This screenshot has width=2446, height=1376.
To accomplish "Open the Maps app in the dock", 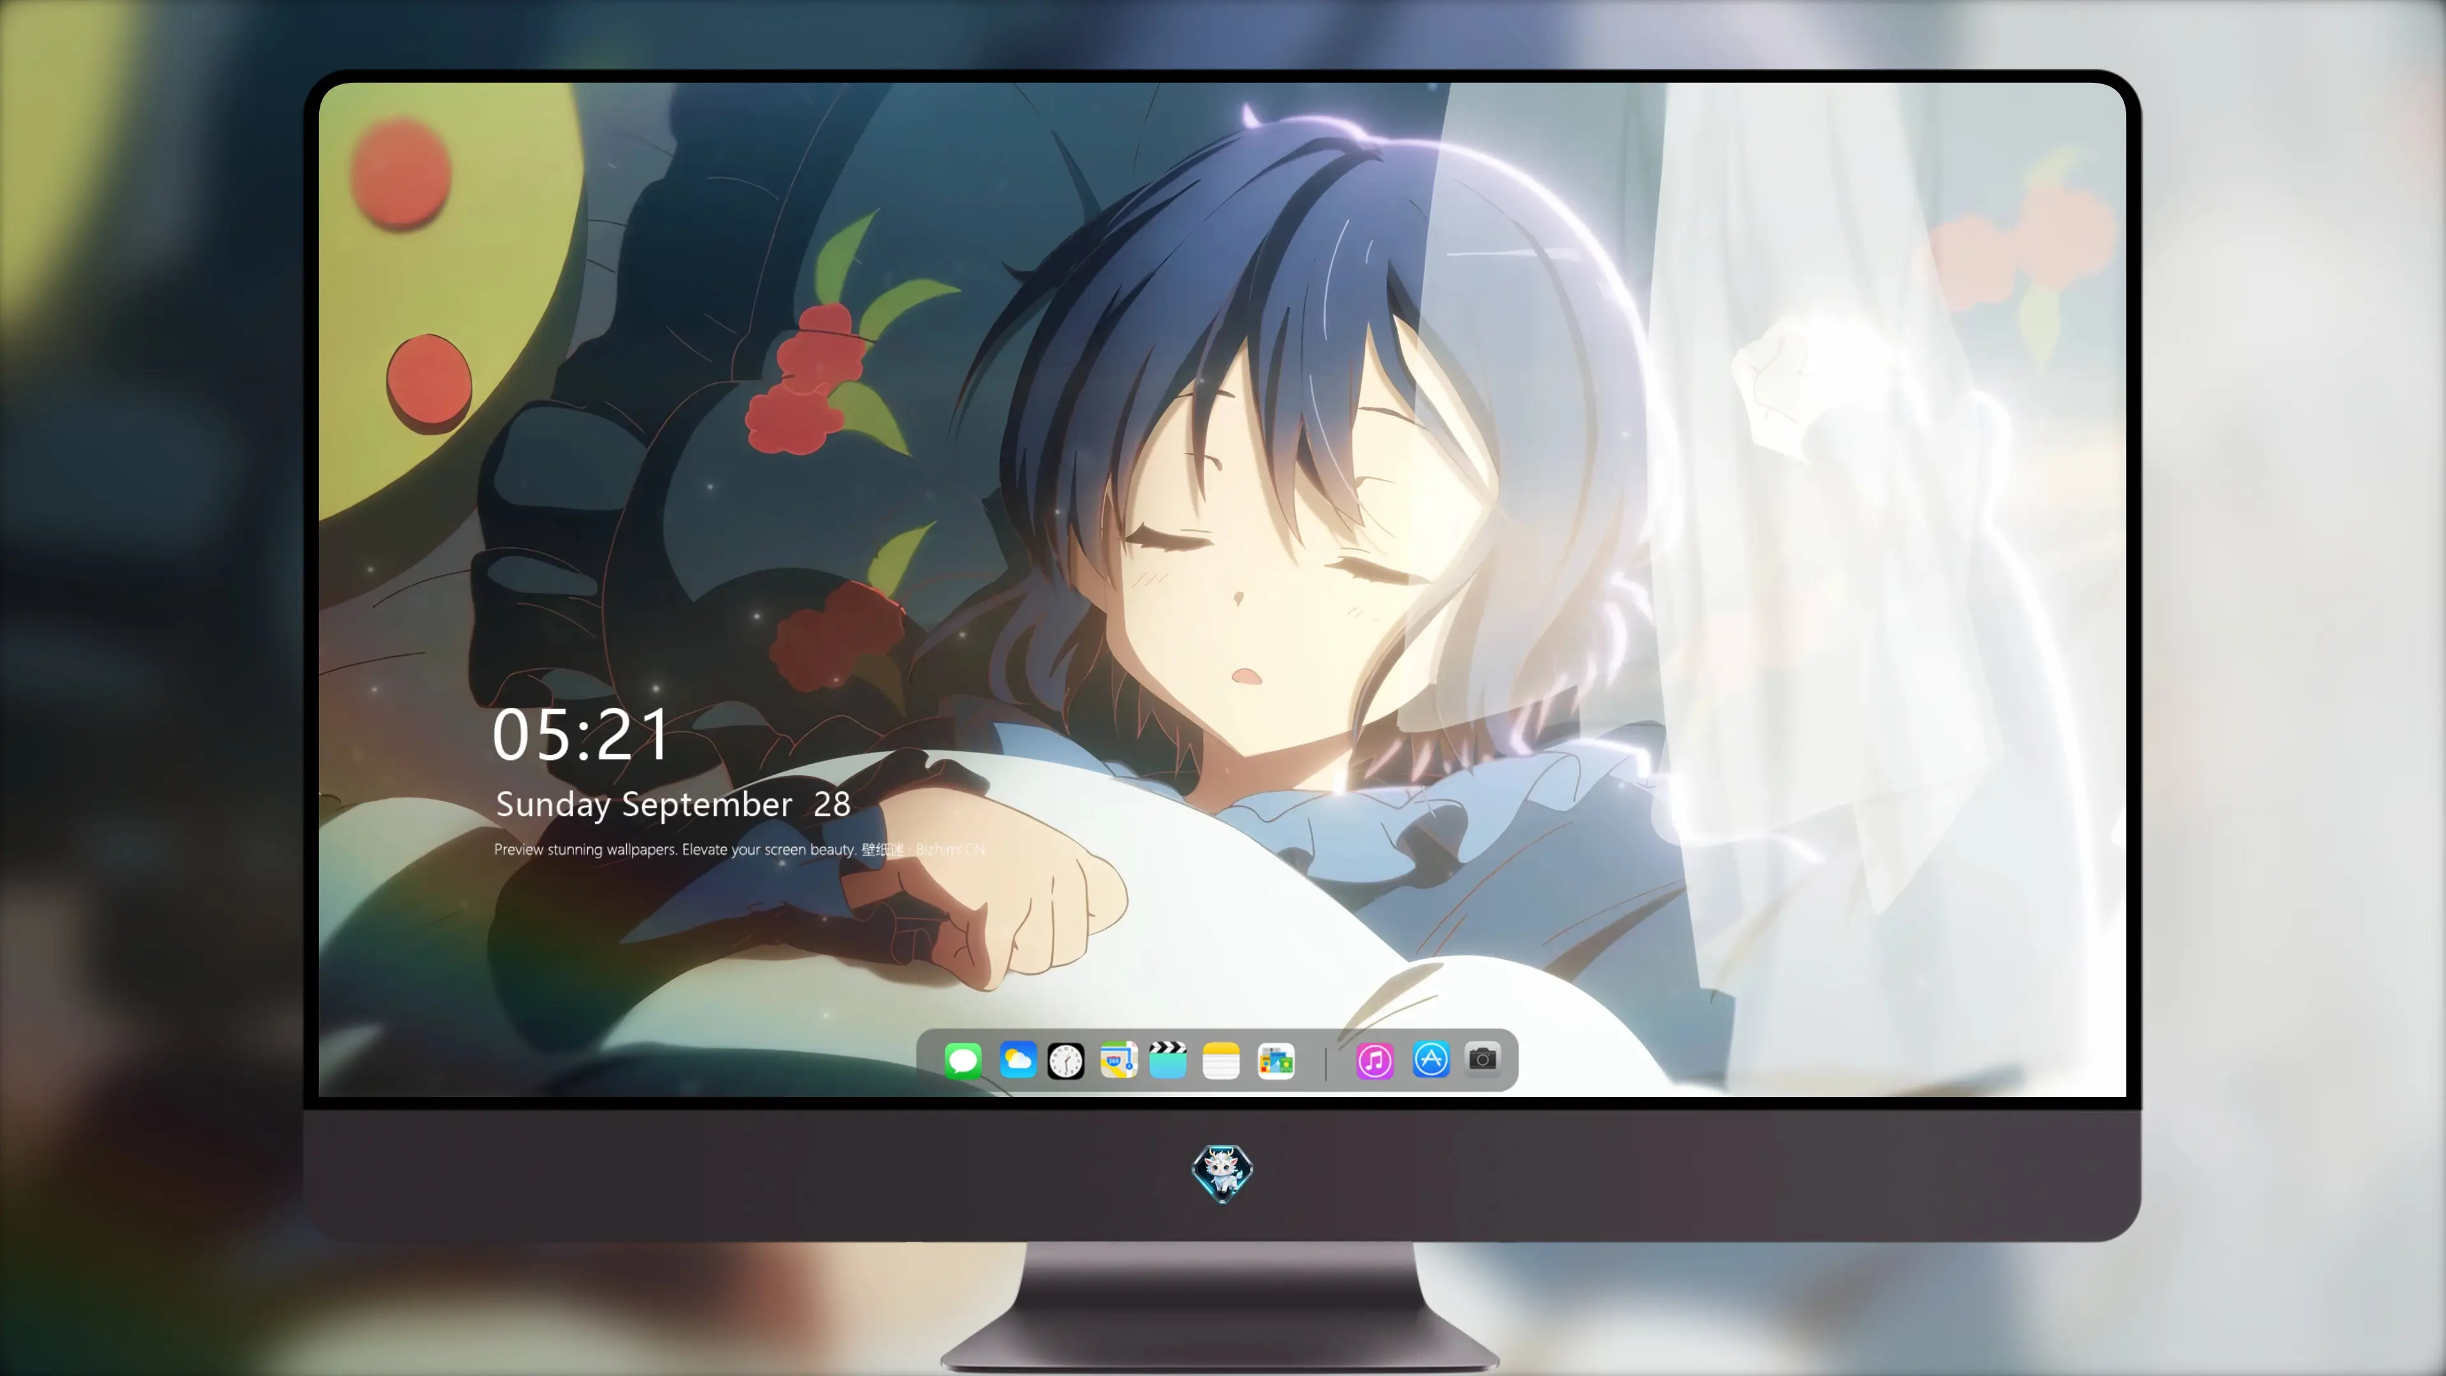I will pos(1119,1060).
